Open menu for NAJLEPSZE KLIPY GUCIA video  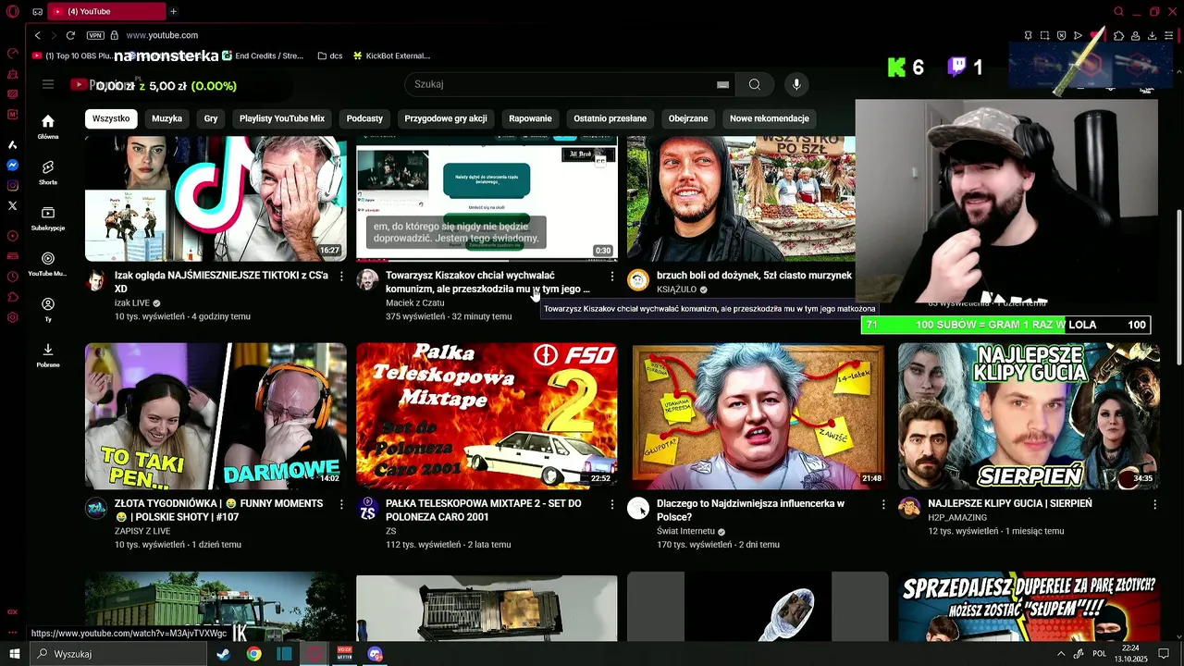[1154, 504]
